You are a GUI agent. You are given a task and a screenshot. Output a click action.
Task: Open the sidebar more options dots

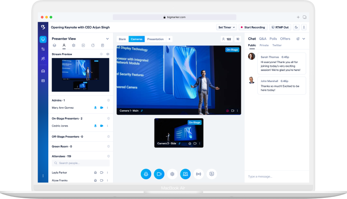pos(43,176)
